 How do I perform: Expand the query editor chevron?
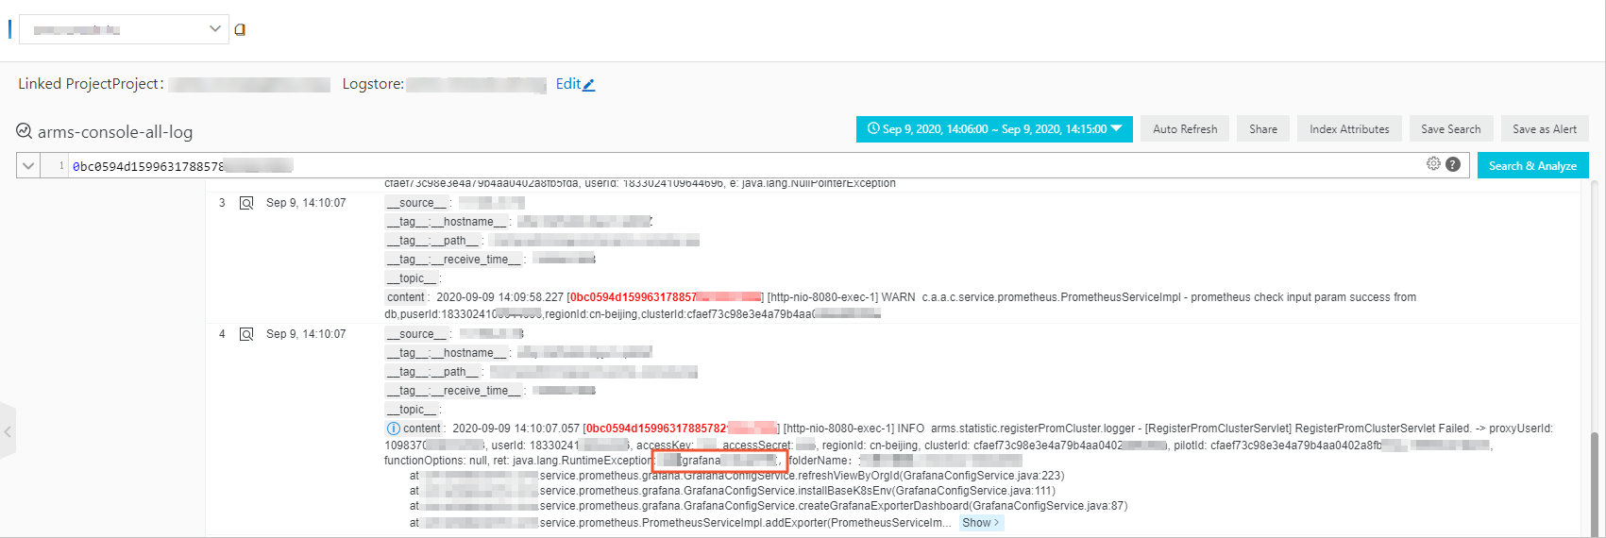pyautogui.click(x=28, y=165)
